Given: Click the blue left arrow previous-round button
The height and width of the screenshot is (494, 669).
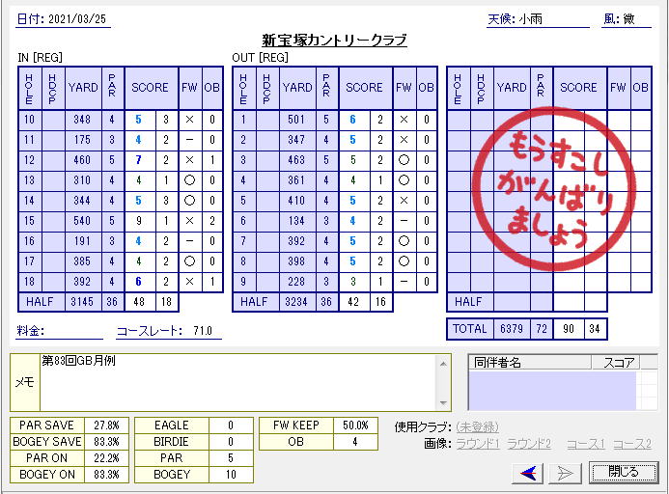Looking at the screenshot, I should (x=527, y=472).
